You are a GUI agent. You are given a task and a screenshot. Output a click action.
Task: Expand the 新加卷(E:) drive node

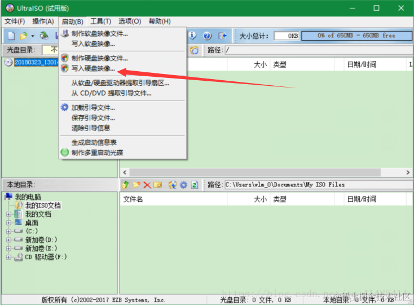tap(8, 249)
